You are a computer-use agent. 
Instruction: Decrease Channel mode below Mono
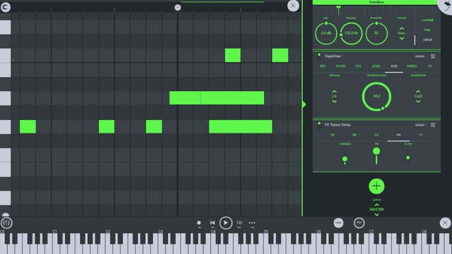(x=402, y=38)
